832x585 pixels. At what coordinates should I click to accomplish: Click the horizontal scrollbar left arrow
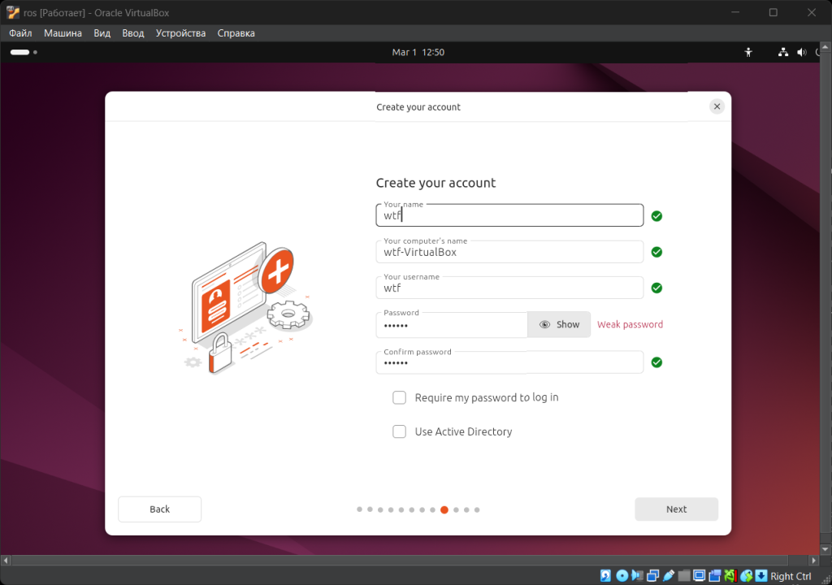point(6,560)
